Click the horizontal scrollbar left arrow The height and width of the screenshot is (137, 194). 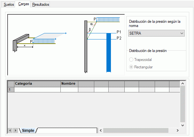tap(101, 130)
